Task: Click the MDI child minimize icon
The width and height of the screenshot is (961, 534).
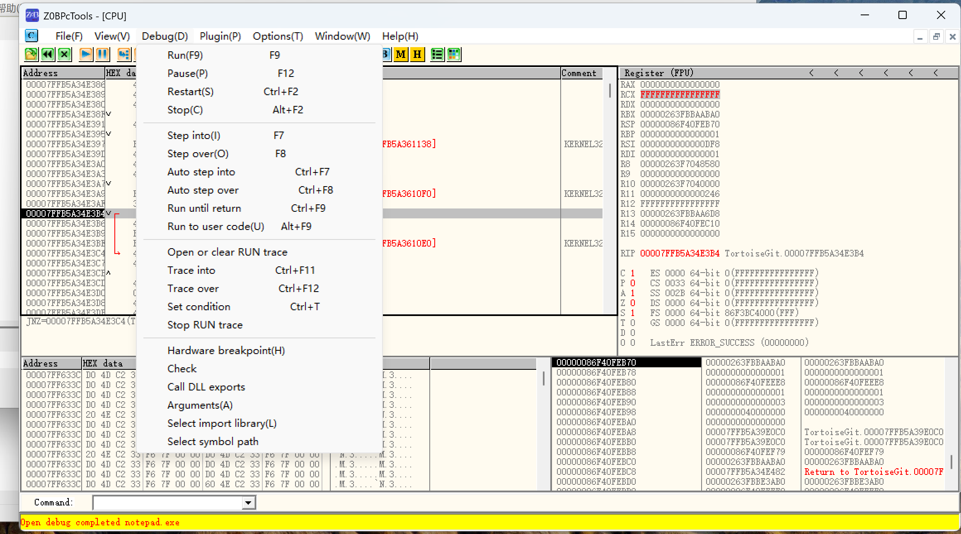Action: click(920, 36)
